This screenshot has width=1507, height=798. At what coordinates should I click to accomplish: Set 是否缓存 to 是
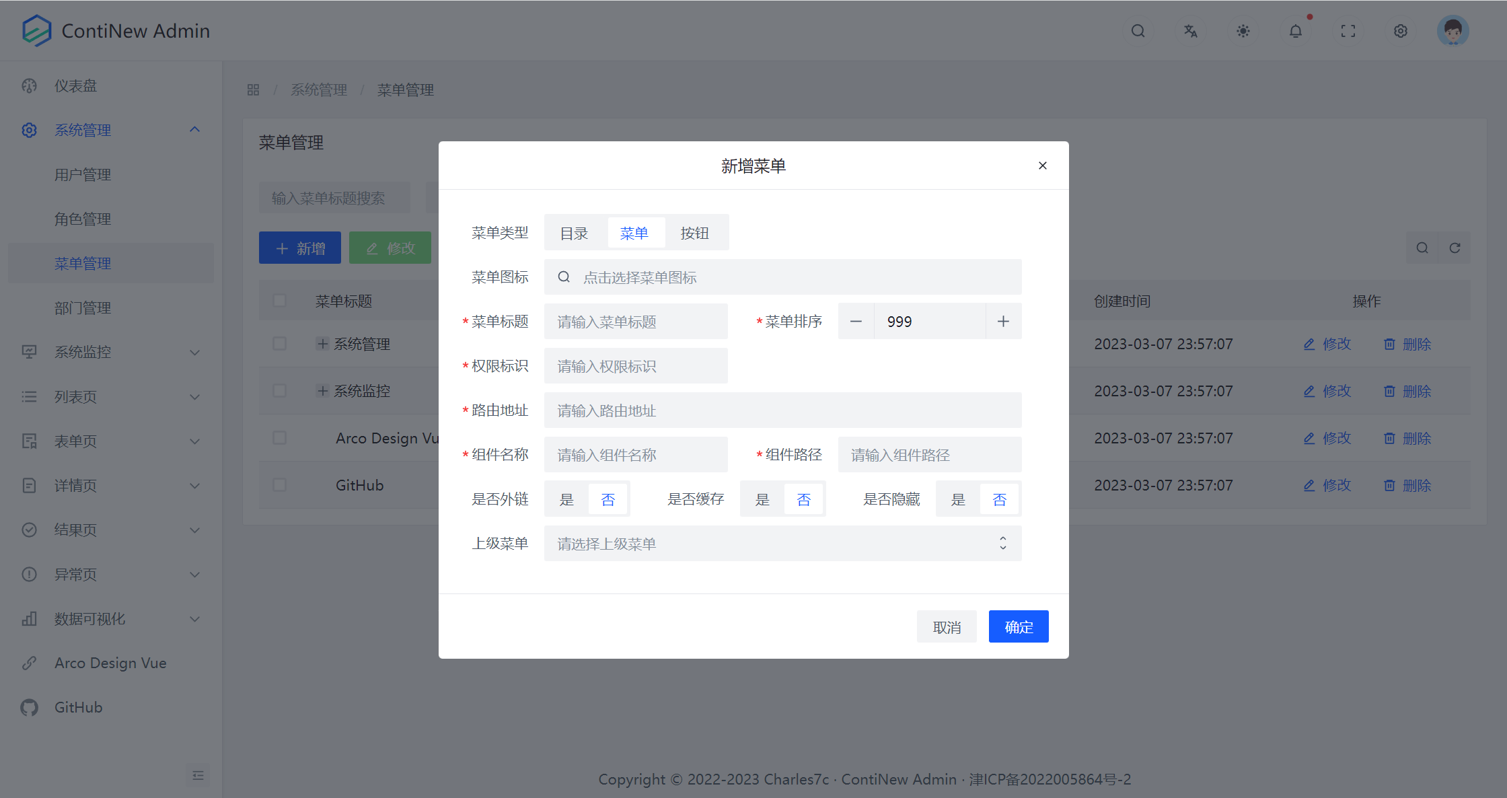pyautogui.click(x=763, y=499)
